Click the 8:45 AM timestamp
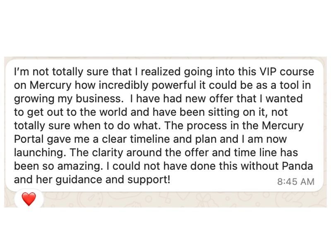 [x=295, y=182]
